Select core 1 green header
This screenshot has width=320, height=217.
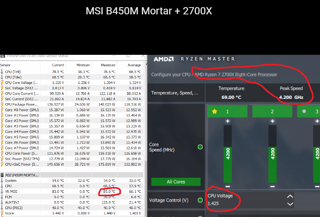pyautogui.click(x=227, y=112)
